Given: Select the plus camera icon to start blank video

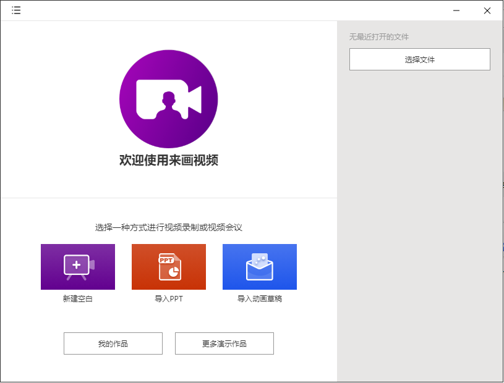Looking at the screenshot, I should (77, 264).
